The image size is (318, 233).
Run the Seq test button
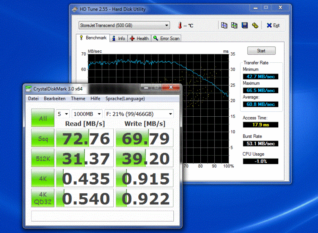tap(43, 138)
